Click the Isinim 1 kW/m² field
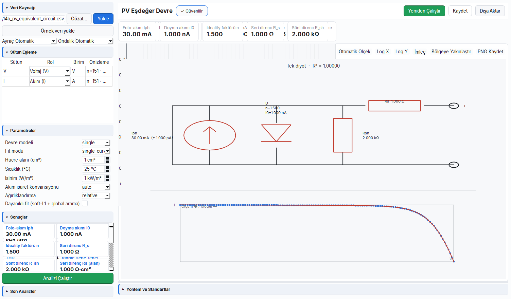The height and width of the screenshot is (299, 511). click(x=93, y=178)
